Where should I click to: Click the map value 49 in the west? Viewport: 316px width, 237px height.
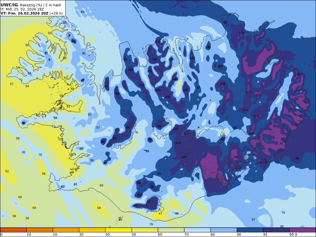tap(72, 89)
